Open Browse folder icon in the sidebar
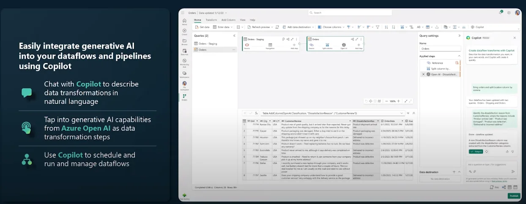 (x=184, y=41)
